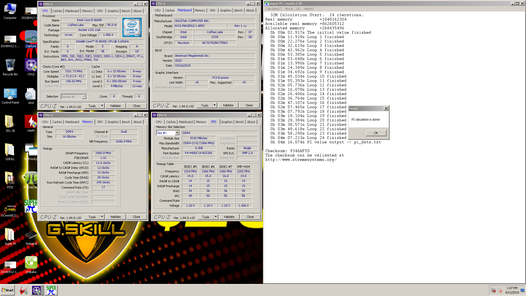Click the xtremesystems.org URL text
The width and height of the screenshot is (526, 296).
click(301, 160)
